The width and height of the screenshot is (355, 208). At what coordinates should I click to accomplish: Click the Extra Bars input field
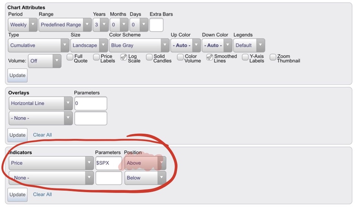coord(156,25)
